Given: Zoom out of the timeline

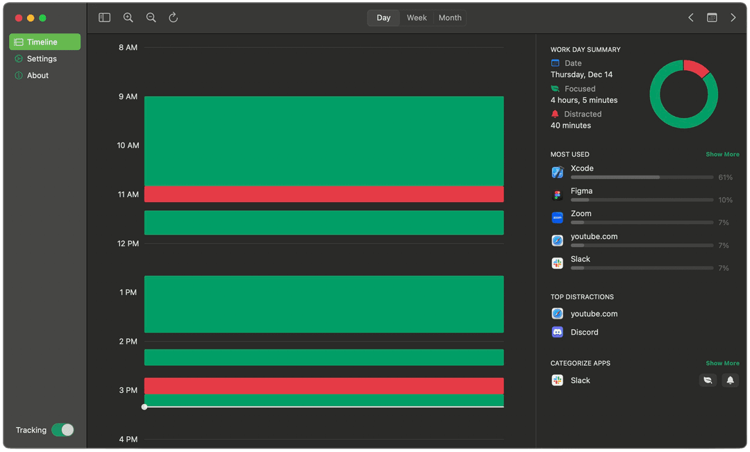Looking at the screenshot, I should coord(151,17).
